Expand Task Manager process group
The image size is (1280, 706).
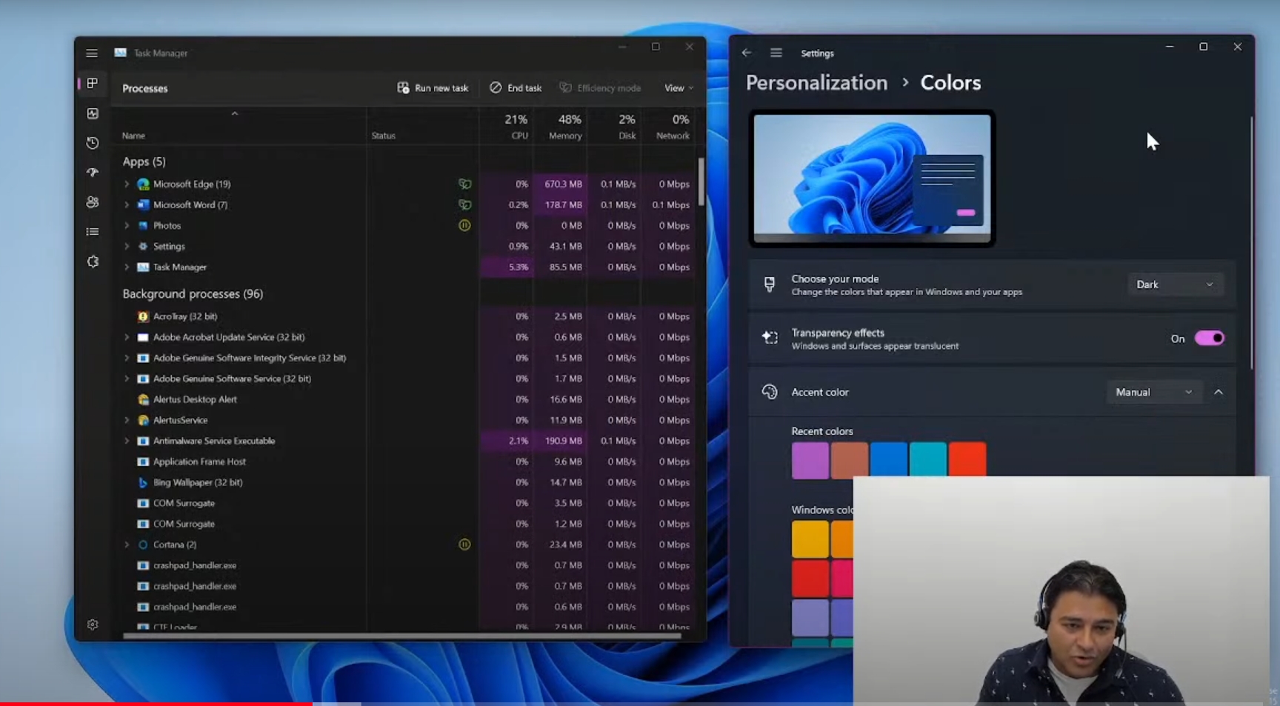[127, 267]
